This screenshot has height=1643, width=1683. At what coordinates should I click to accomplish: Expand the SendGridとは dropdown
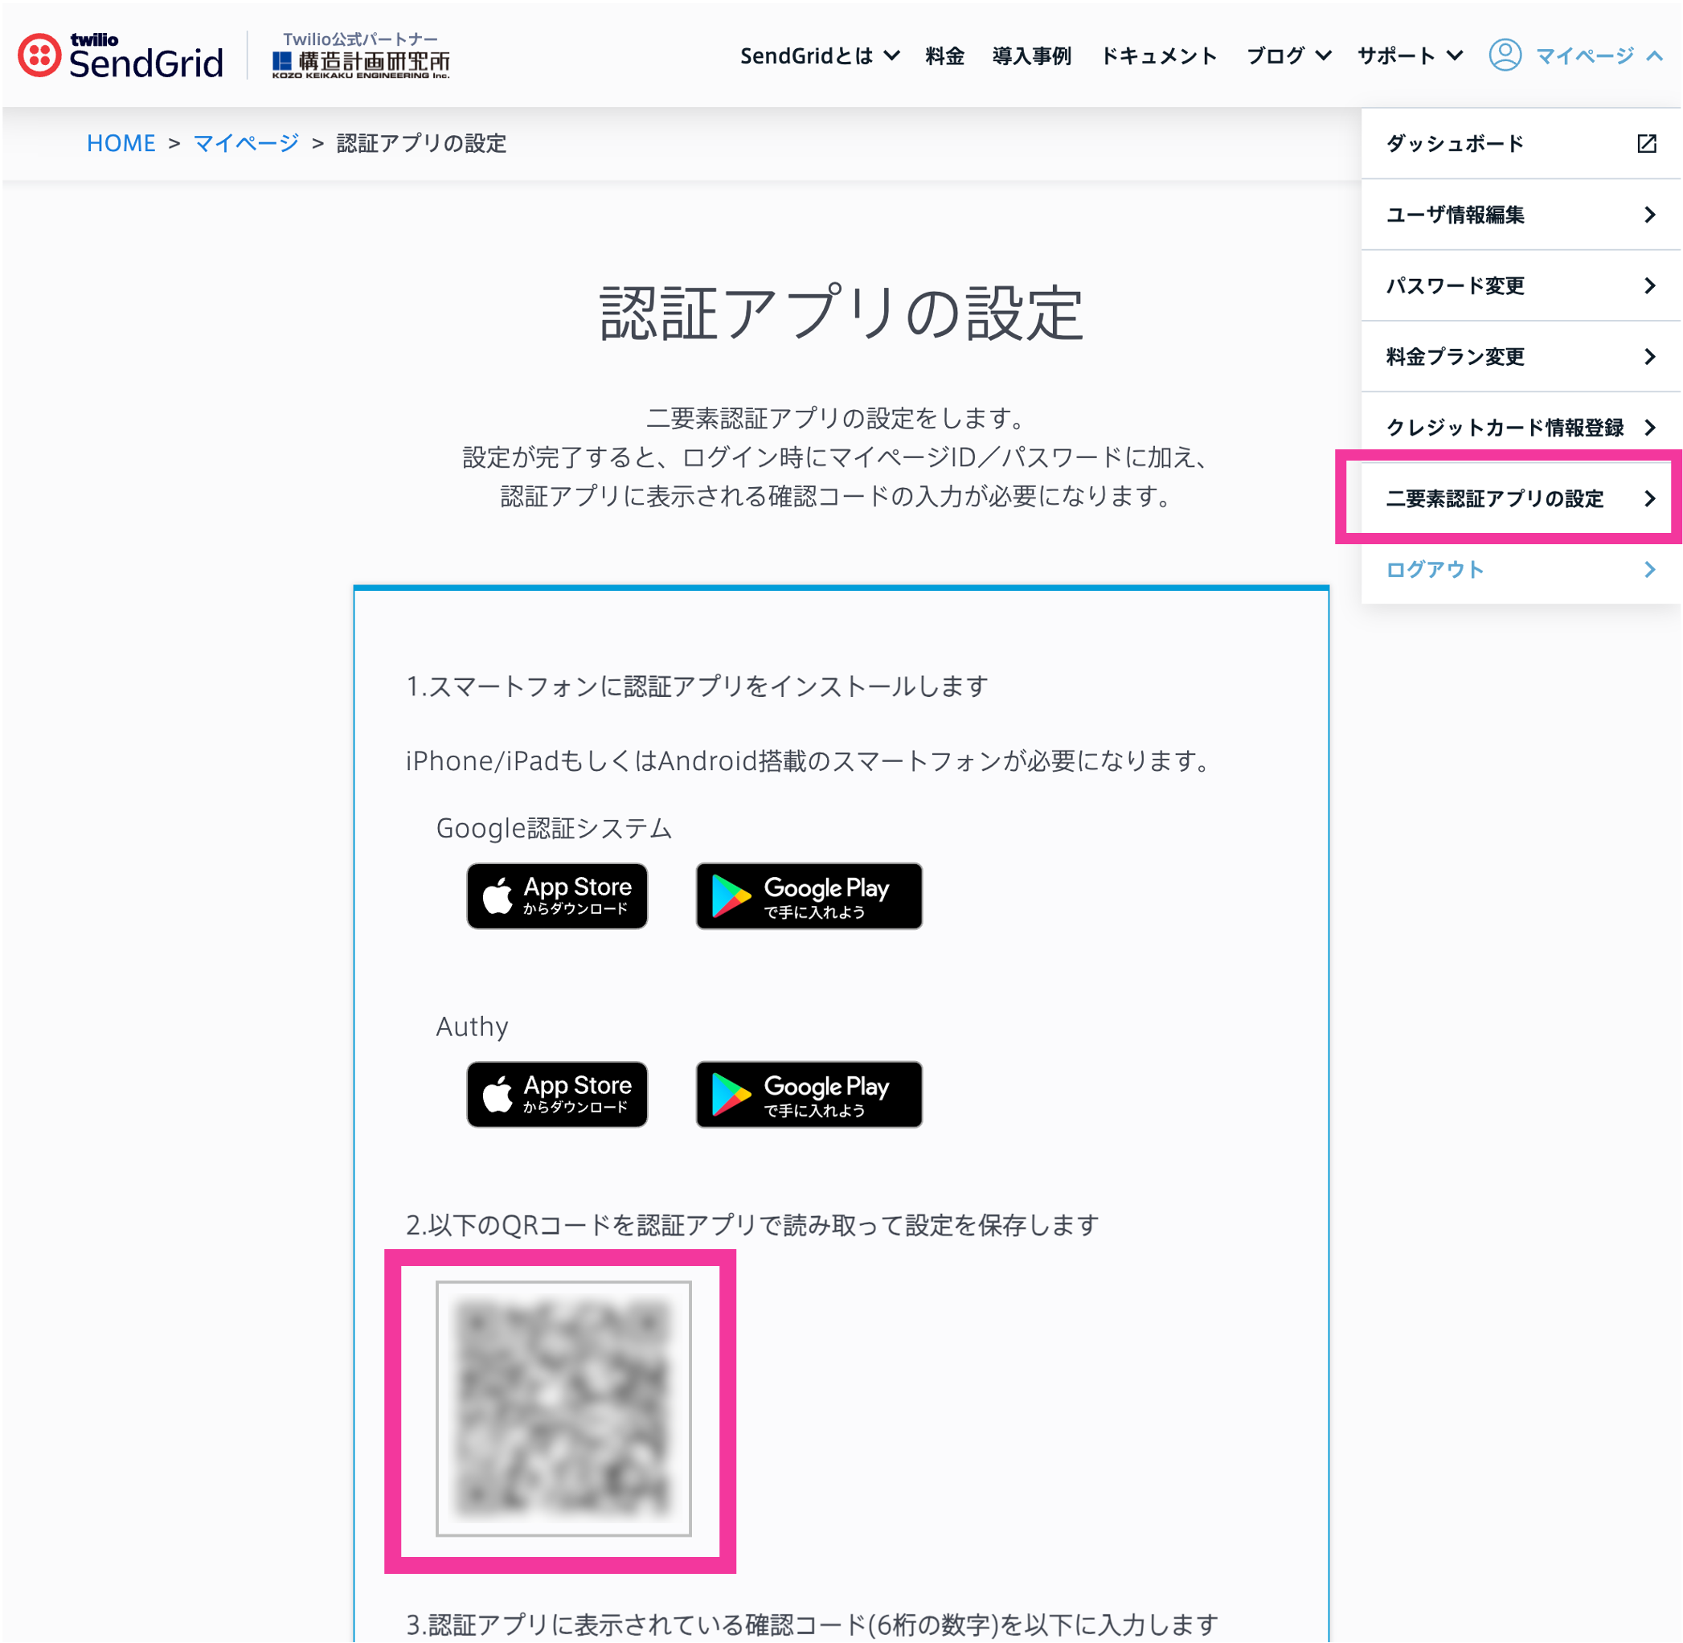click(x=820, y=56)
